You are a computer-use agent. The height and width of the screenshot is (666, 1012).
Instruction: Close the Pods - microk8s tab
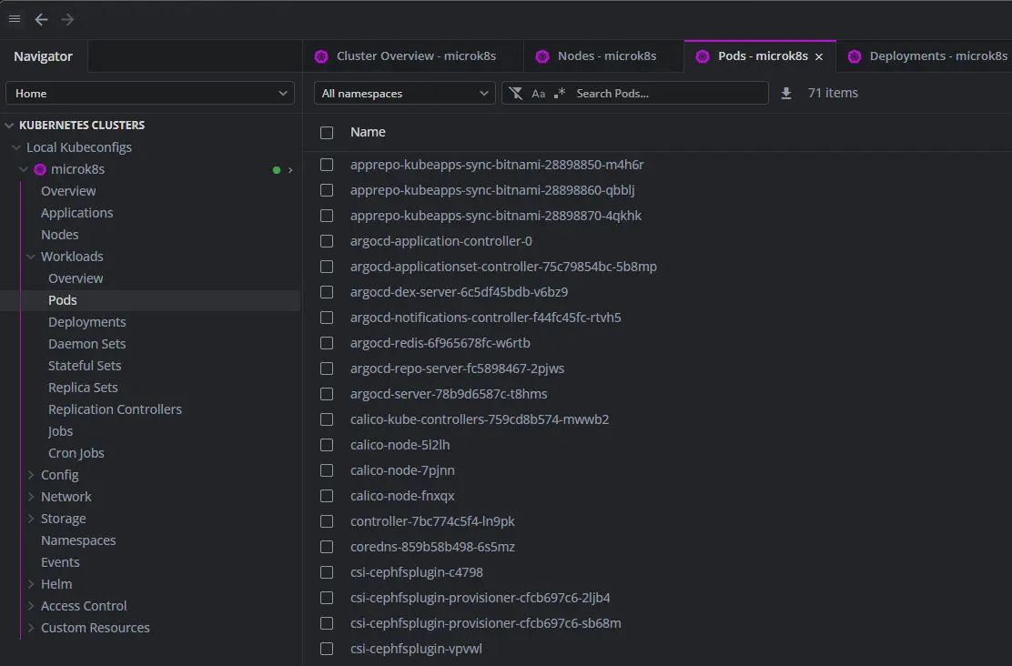819,56
